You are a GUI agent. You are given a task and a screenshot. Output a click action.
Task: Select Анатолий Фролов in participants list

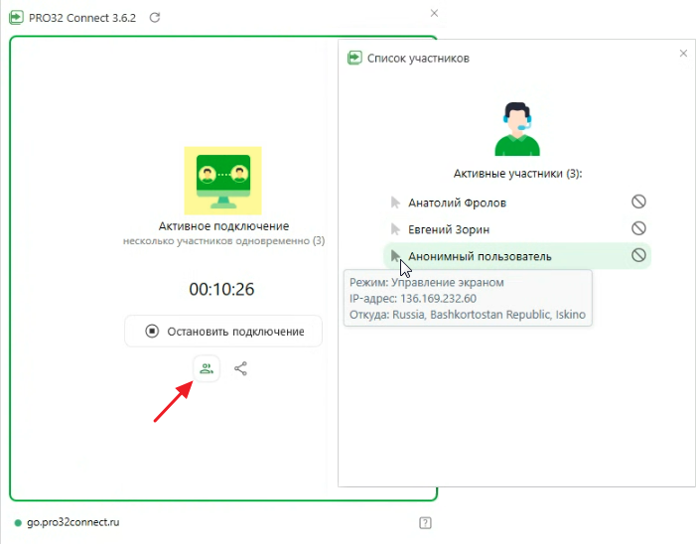(457, 203)
